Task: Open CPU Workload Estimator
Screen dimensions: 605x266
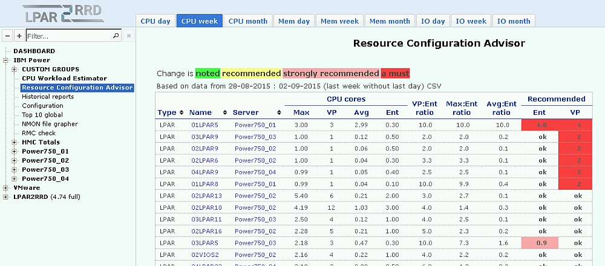Action: [65, 78]
